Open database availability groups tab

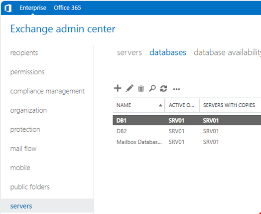tap(227, 52)
